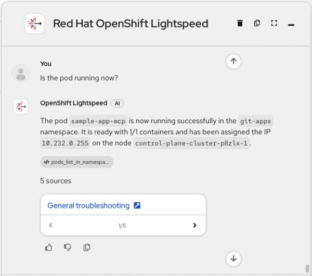Open the General troubleshooting source link
The image size is (312, 276).
[x=88, y=205]
